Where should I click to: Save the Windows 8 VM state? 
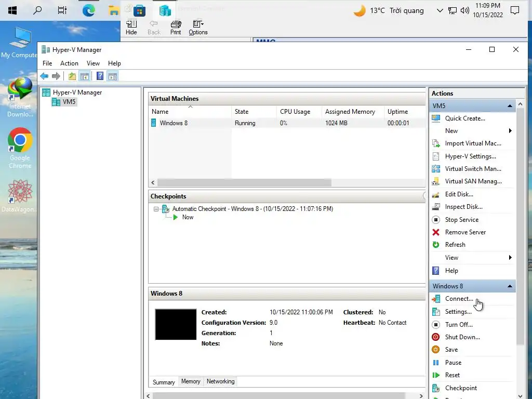click(x=451, y=350)
